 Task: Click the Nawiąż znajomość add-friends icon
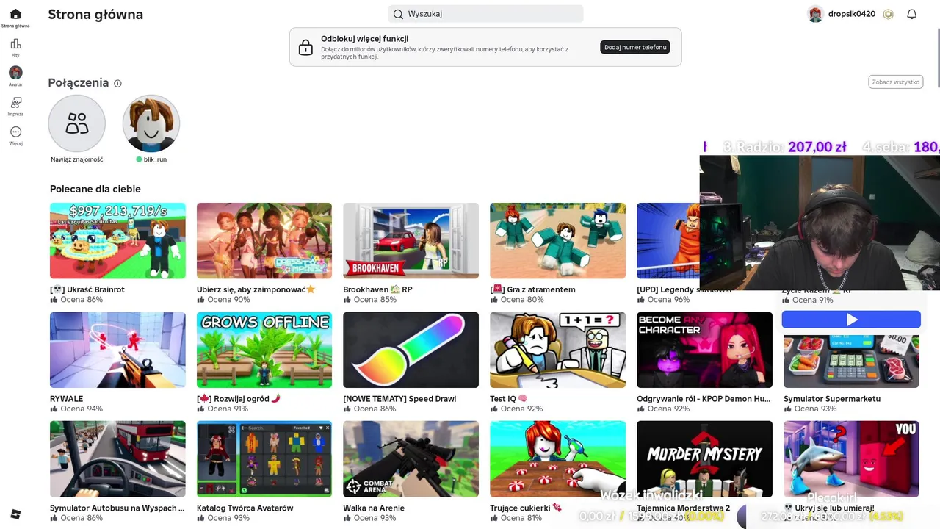(x=77, y=123)
